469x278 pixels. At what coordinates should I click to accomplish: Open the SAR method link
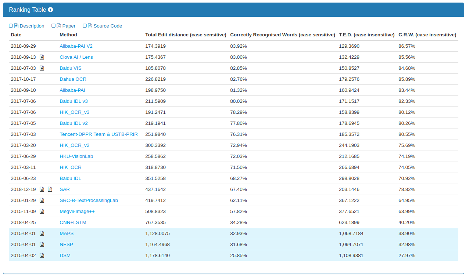point(65,189)
